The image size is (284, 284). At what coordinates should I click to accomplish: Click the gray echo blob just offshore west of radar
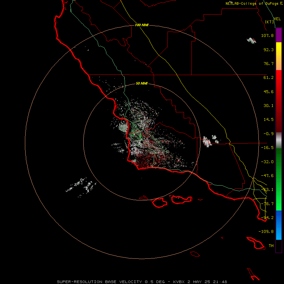point(123,128)
